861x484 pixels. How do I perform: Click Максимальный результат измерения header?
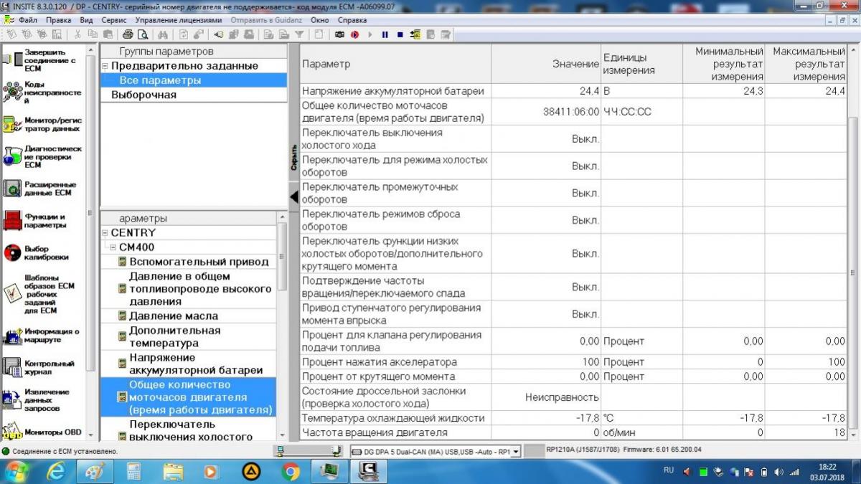(x=806, y=64)
